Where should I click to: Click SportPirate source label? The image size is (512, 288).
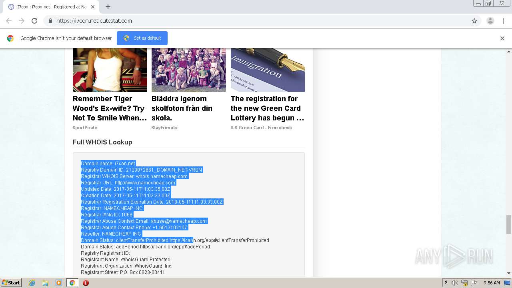pyautogui.click(x=85, y=128)
